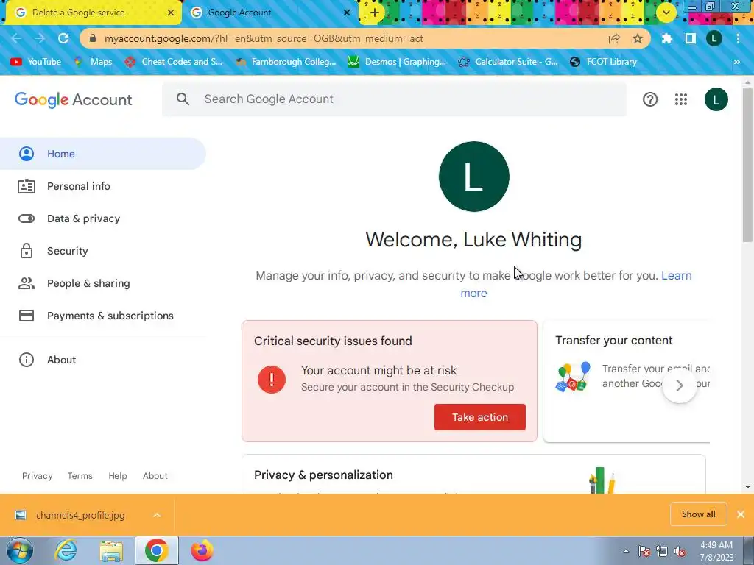Click the search magnifier icon

point(183,99)
